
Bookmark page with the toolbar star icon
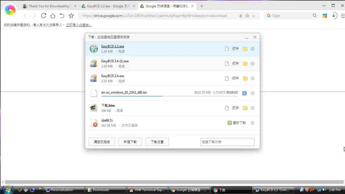click(x=71, y=16)
